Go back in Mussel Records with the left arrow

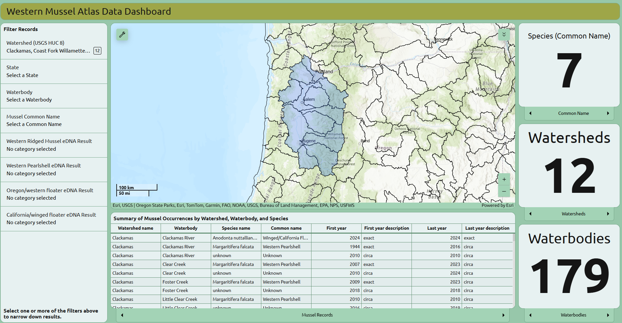122,315
